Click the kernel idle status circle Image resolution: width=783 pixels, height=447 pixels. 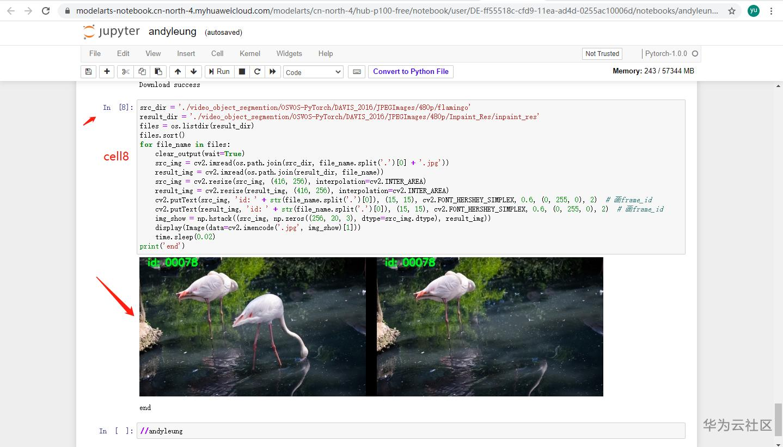click(694, 54)
